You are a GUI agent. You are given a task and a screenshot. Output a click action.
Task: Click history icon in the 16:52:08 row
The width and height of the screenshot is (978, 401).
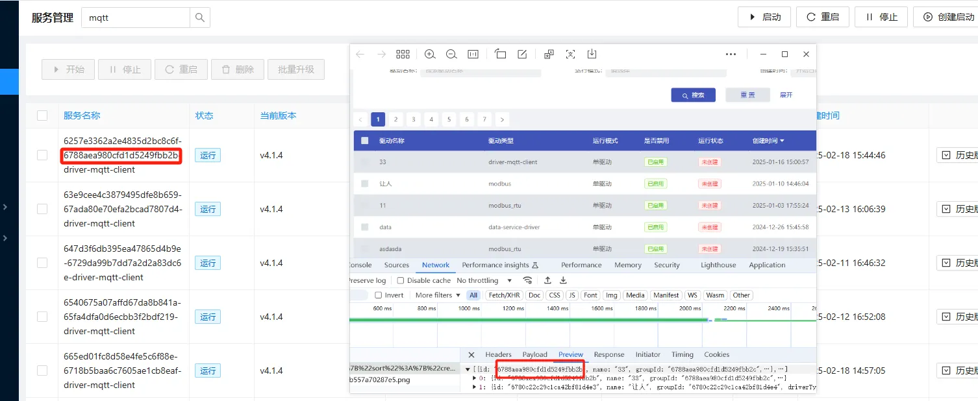(x=946, y=317)
